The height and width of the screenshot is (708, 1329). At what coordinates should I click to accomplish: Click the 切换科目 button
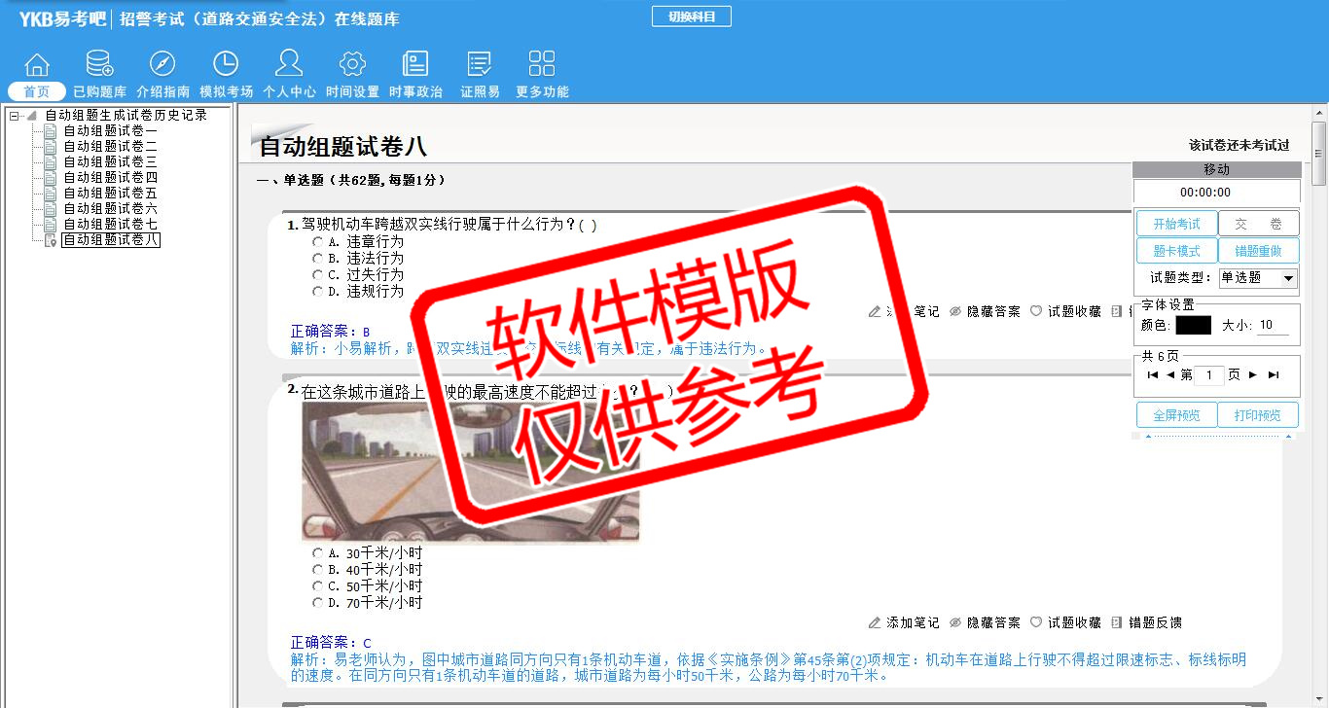click(691, 17)
